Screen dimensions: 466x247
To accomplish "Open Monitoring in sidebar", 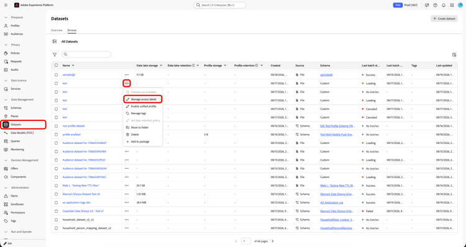I will tap(17, 150).
